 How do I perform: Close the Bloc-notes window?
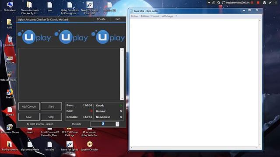257,10
